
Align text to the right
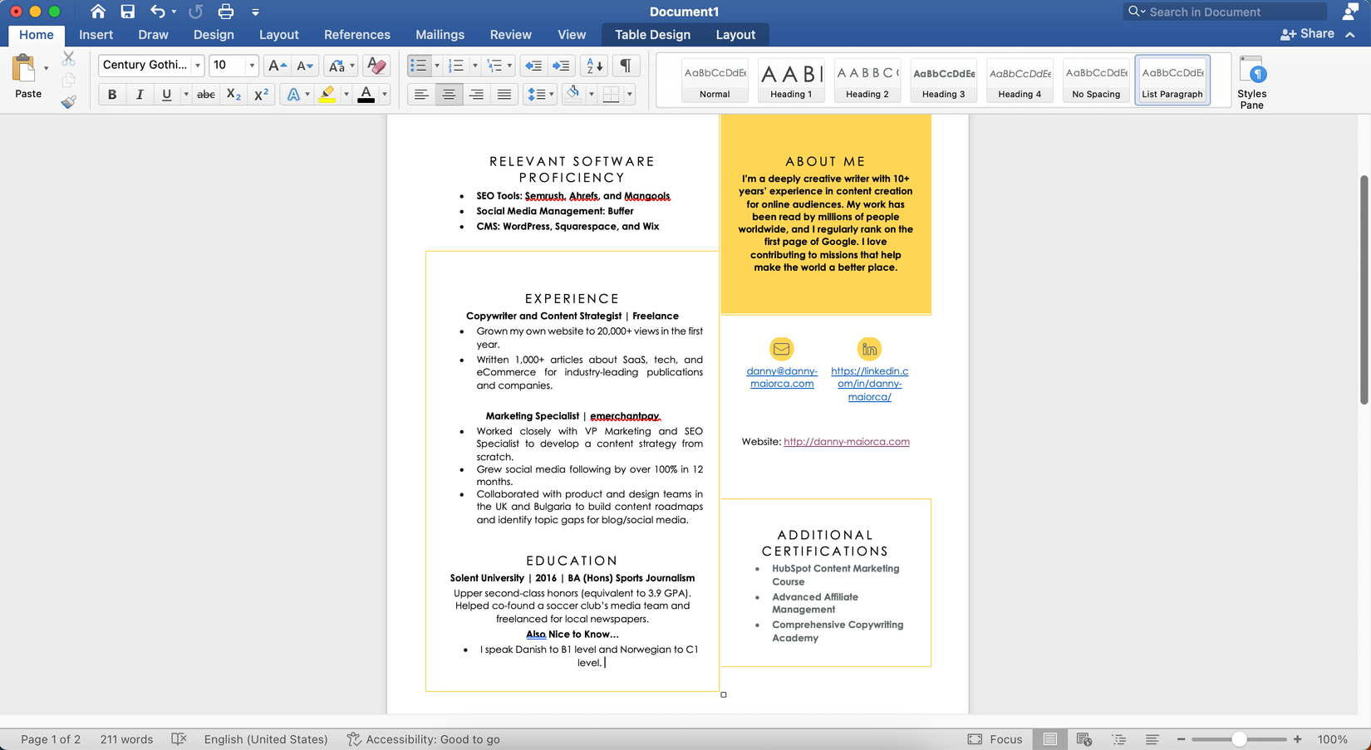(x=476, y=95)
